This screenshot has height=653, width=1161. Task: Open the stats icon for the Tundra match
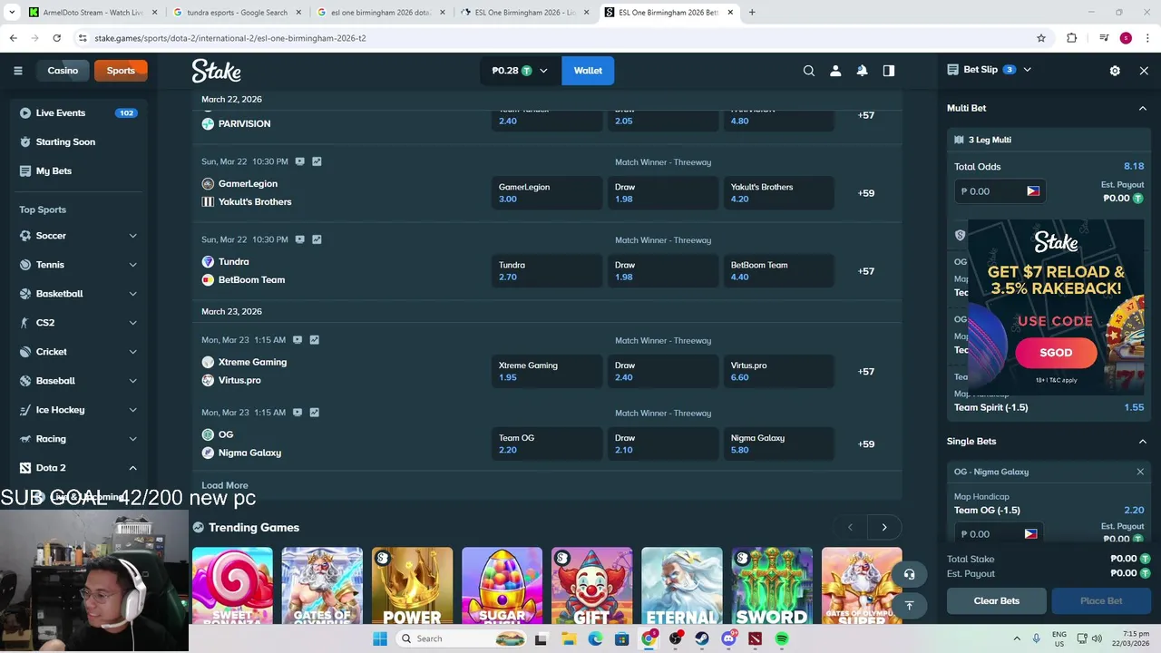[317, 239]
